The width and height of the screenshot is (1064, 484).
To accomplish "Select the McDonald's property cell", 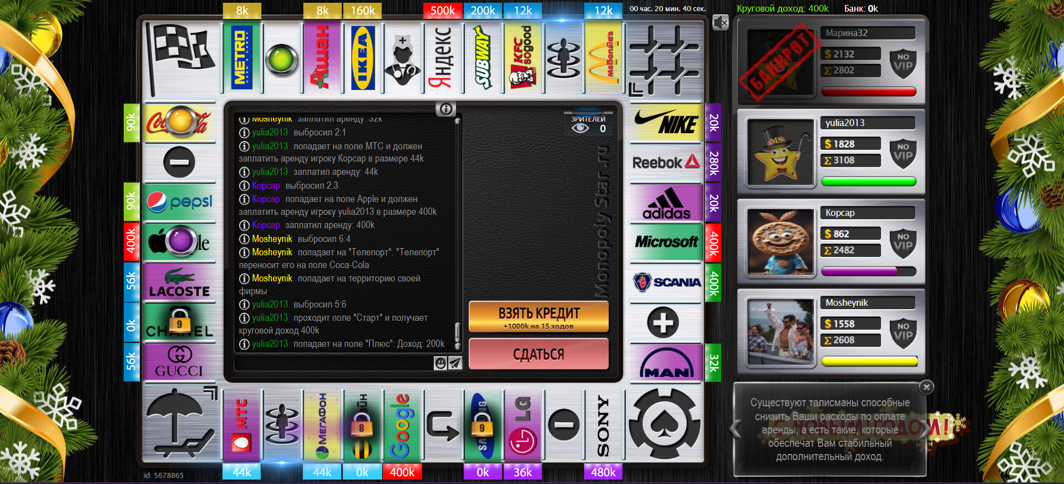I will click(x=604, y=58).
